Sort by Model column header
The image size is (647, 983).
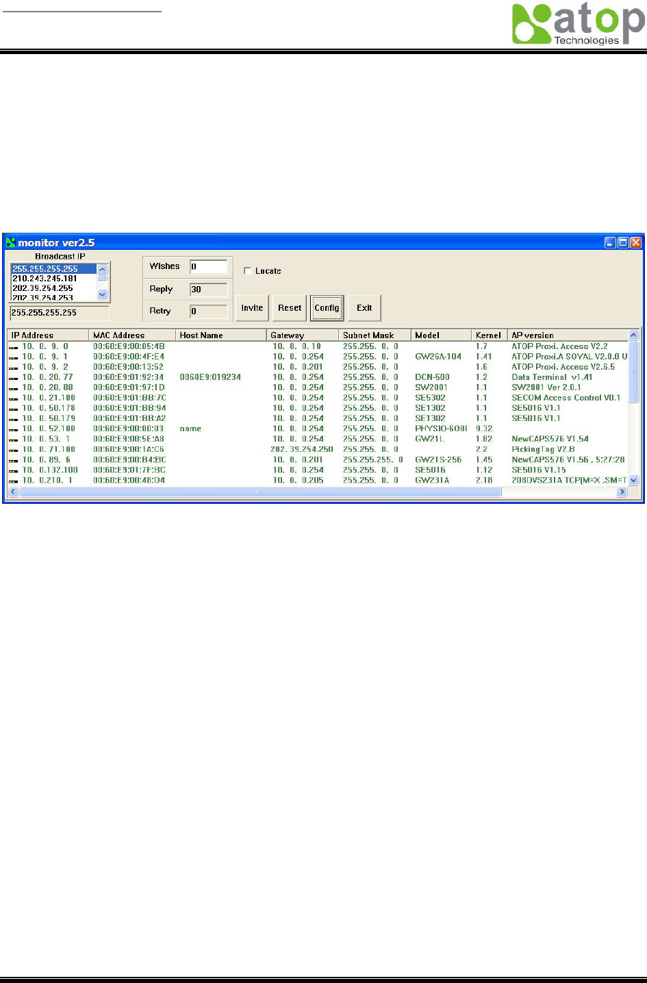pos(441,335)
